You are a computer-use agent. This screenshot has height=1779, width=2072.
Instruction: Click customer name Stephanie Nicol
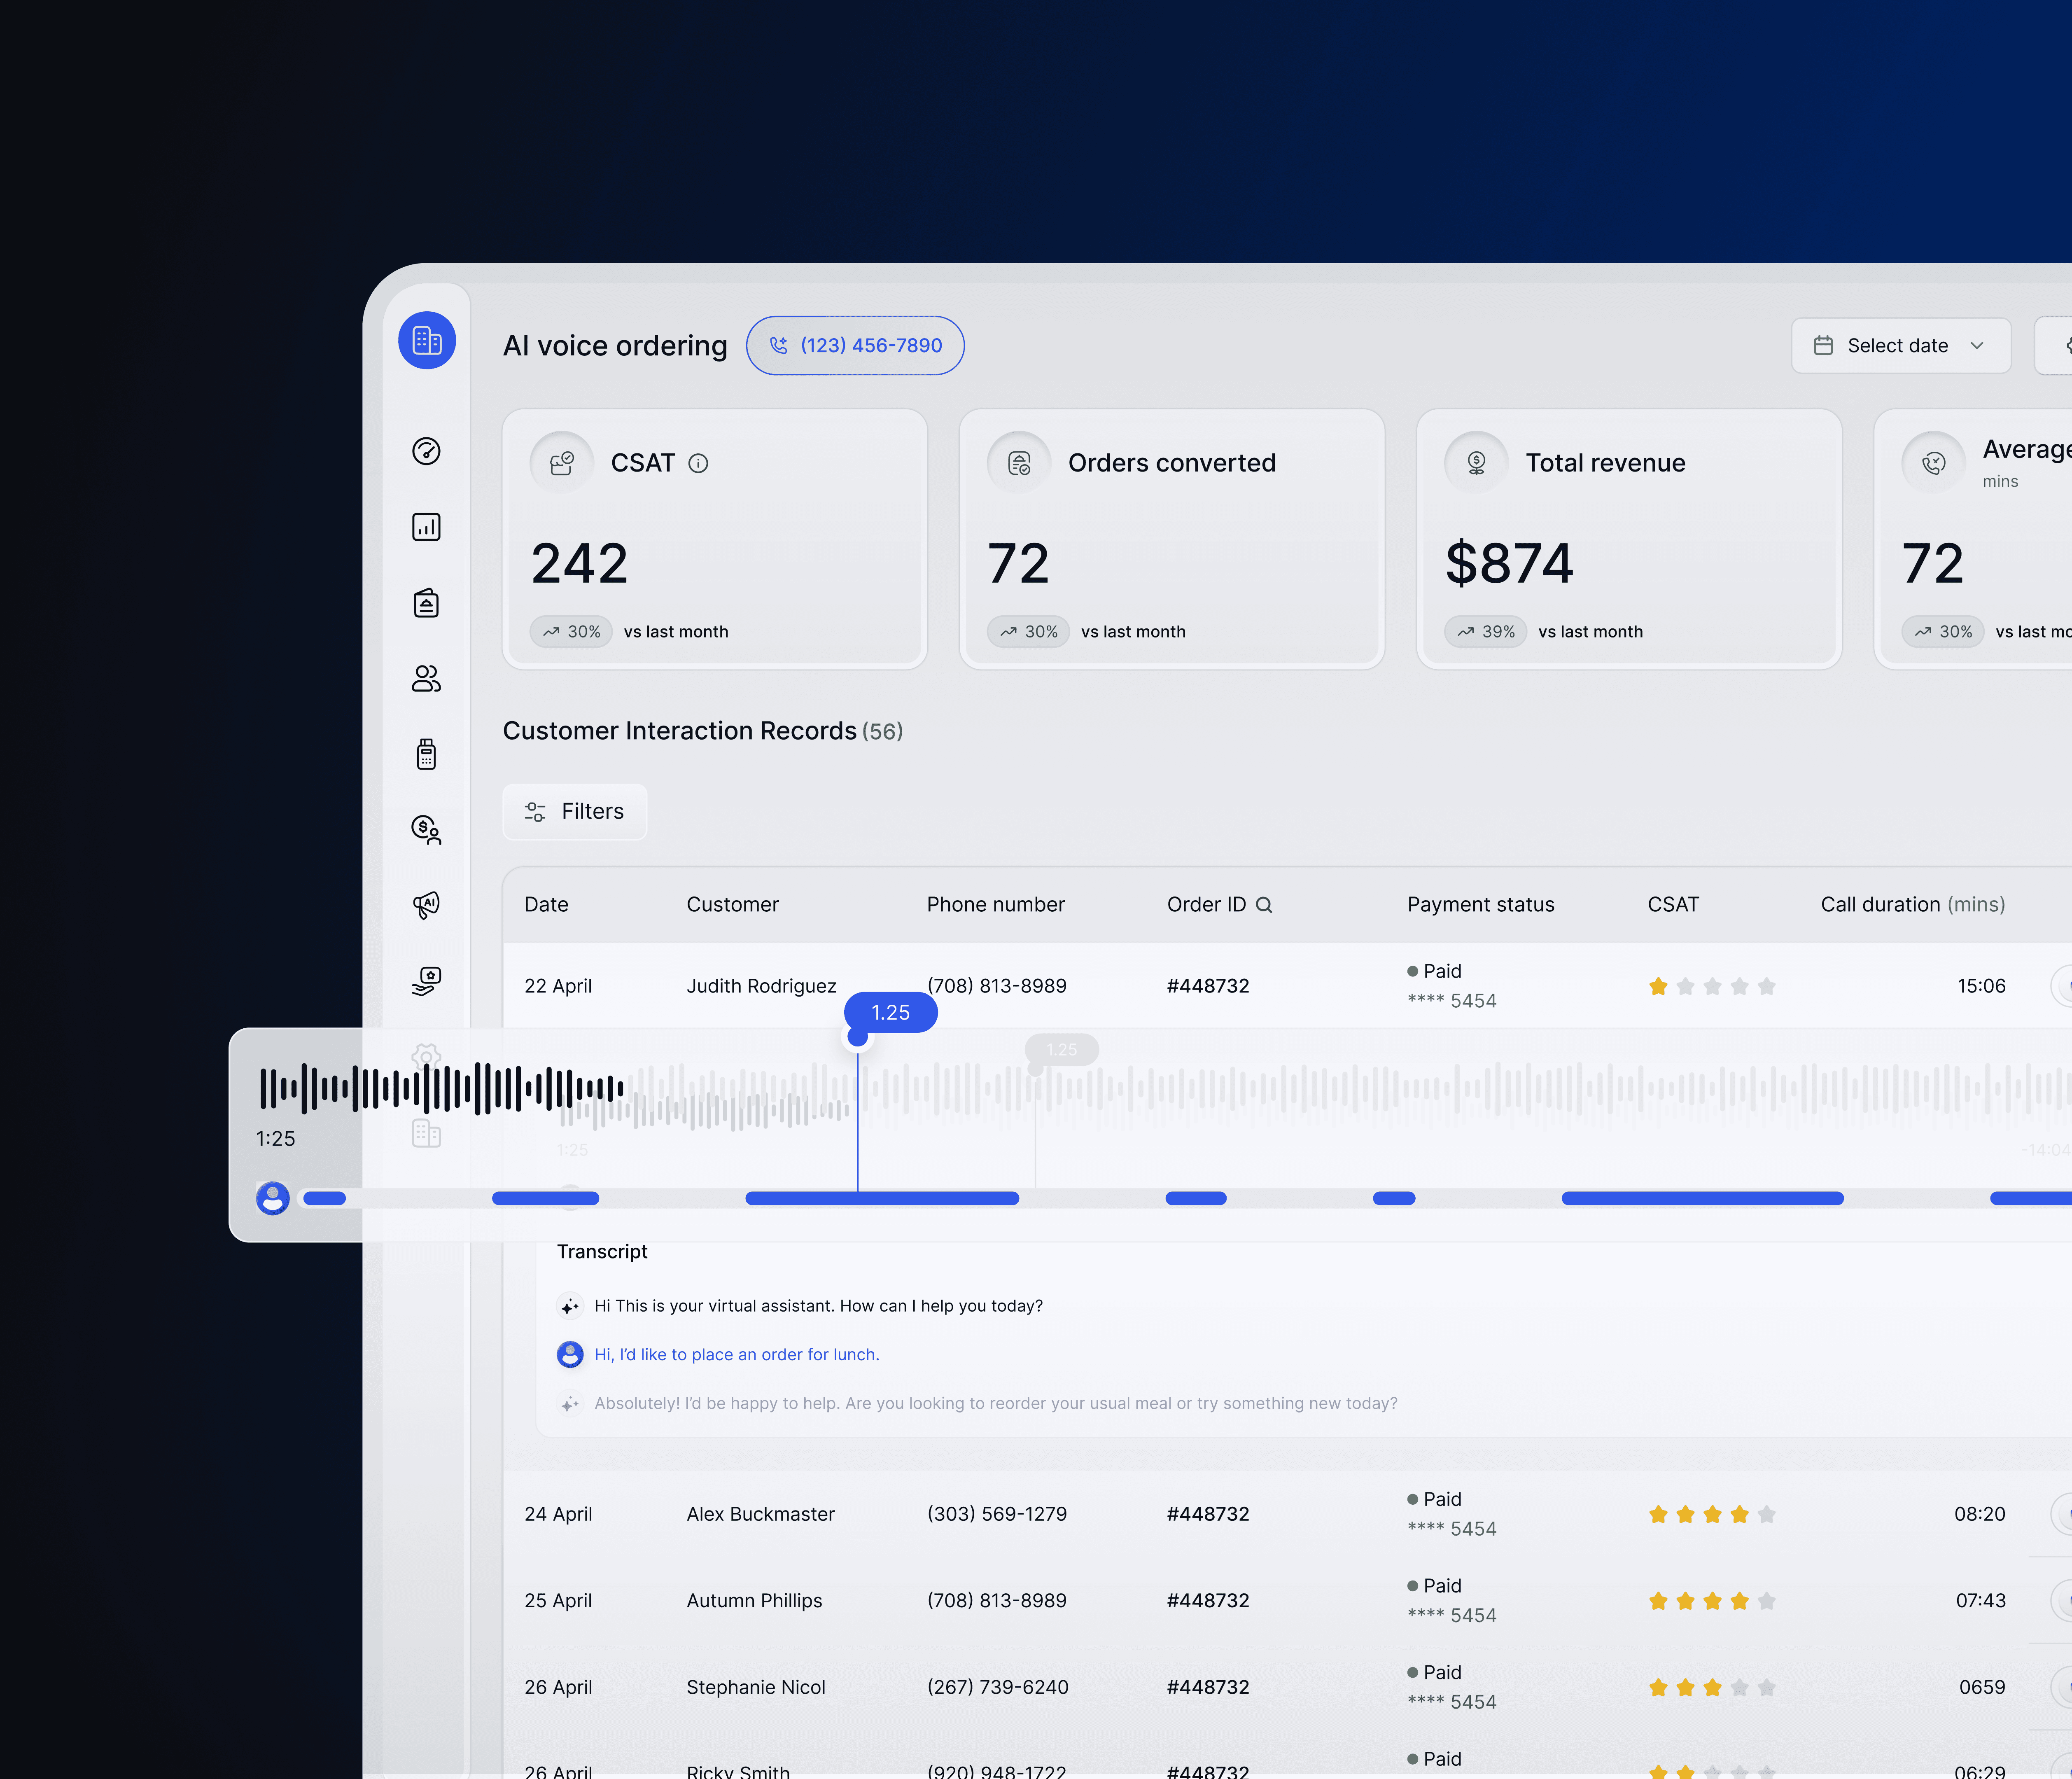click(756, 1688)
